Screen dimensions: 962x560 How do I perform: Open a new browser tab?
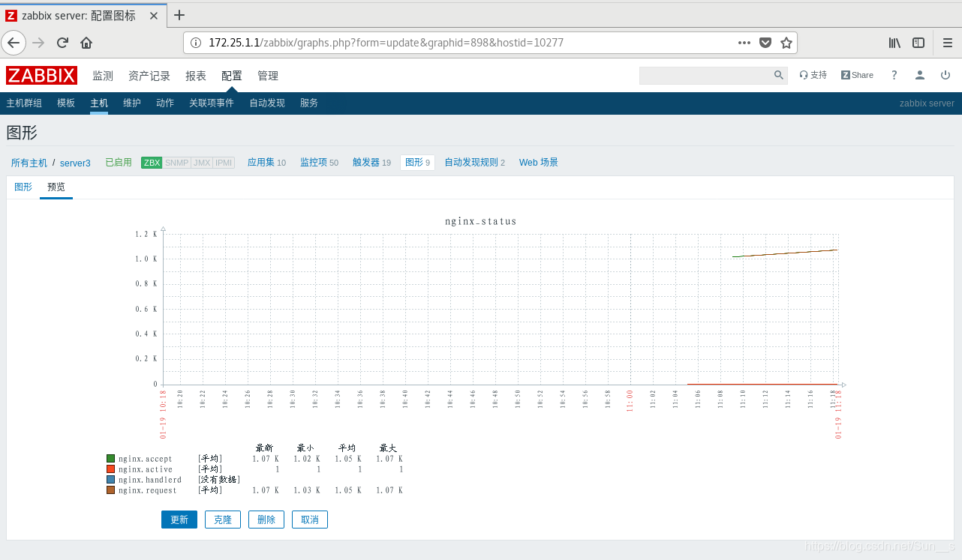[179, 15]
